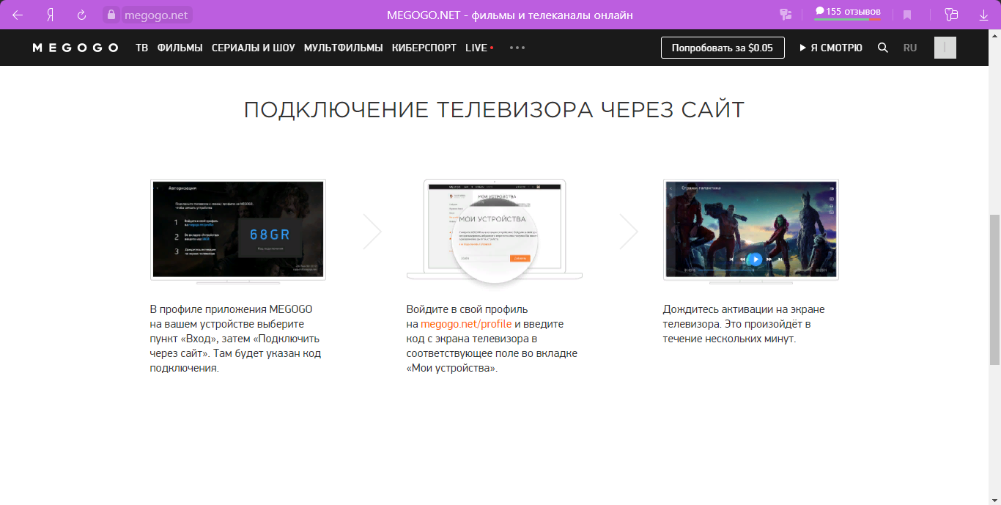Follow the megogo.net/profile link
Screen dimensions: 1001x505
[466, 324]
